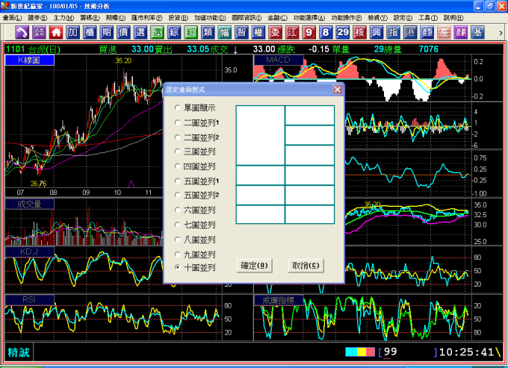Close the 設定畫面型式 dialog
508x368 pixels.
[x=337, y=90]
